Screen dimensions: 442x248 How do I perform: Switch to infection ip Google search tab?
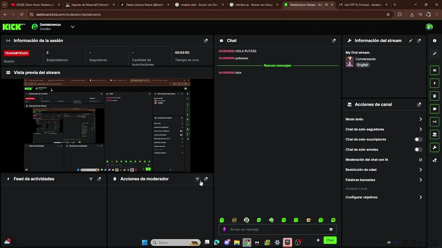254,5
